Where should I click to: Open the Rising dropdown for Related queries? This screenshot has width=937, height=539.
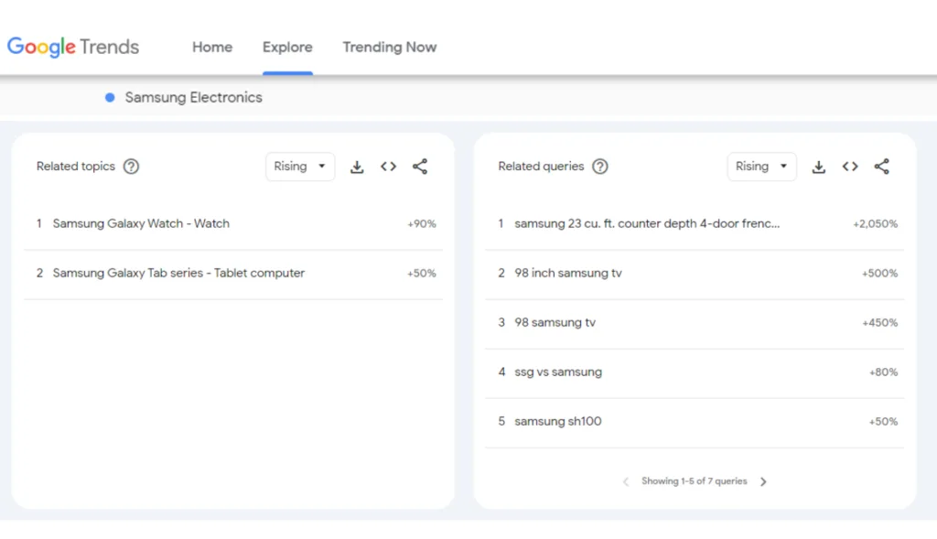(x=761, y=167)
